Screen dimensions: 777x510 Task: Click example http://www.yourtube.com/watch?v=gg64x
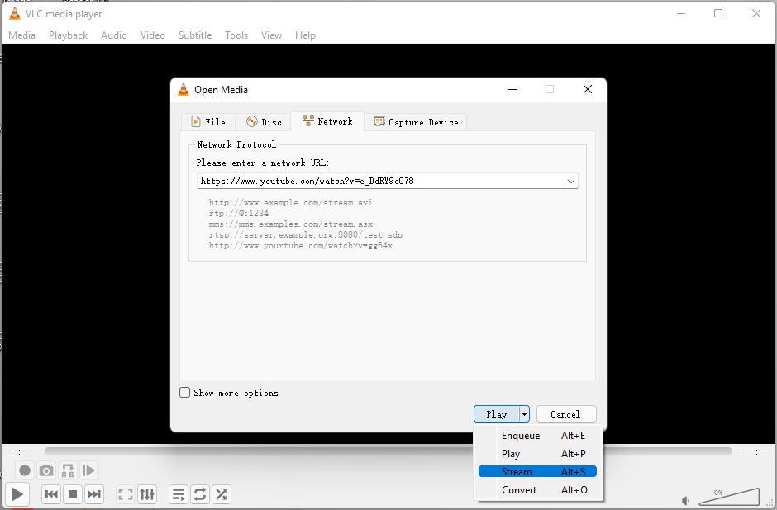(301, 245)
